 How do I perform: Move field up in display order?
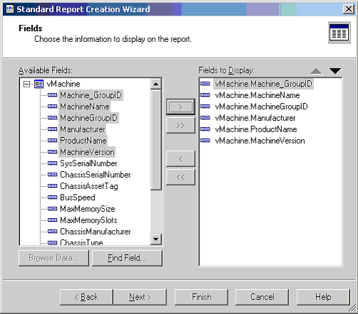pyautogui.click(x=316, y=71)
